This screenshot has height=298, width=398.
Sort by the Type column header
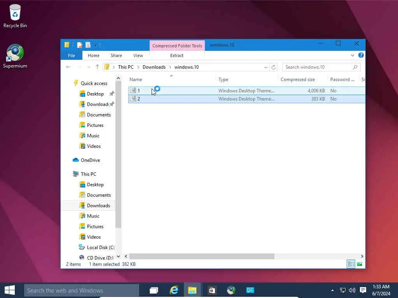[x=247, y=80]
